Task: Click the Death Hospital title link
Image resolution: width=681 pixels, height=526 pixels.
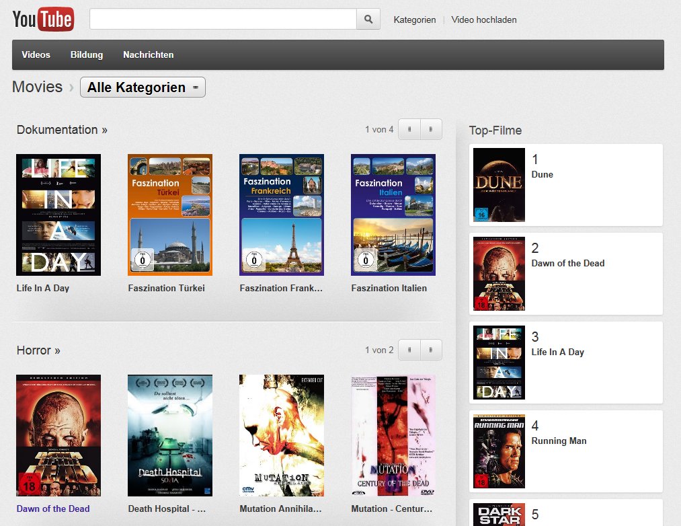Action: 167,509
